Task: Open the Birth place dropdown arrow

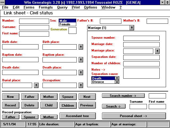Action: 81,47
